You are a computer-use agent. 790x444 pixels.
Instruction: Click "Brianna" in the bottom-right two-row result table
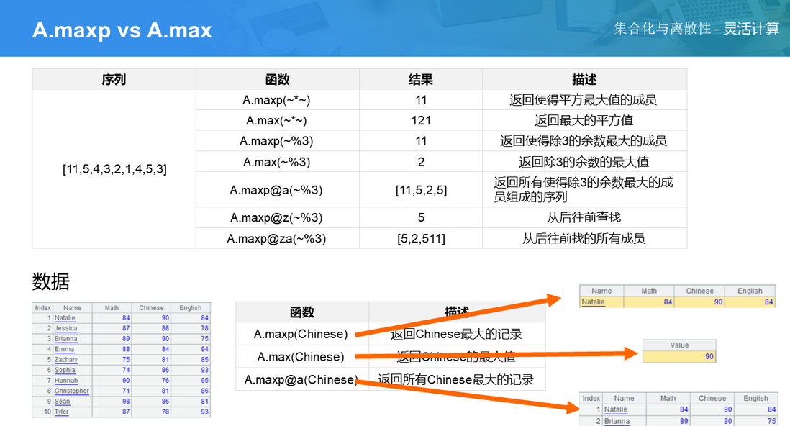pos(617,421)
